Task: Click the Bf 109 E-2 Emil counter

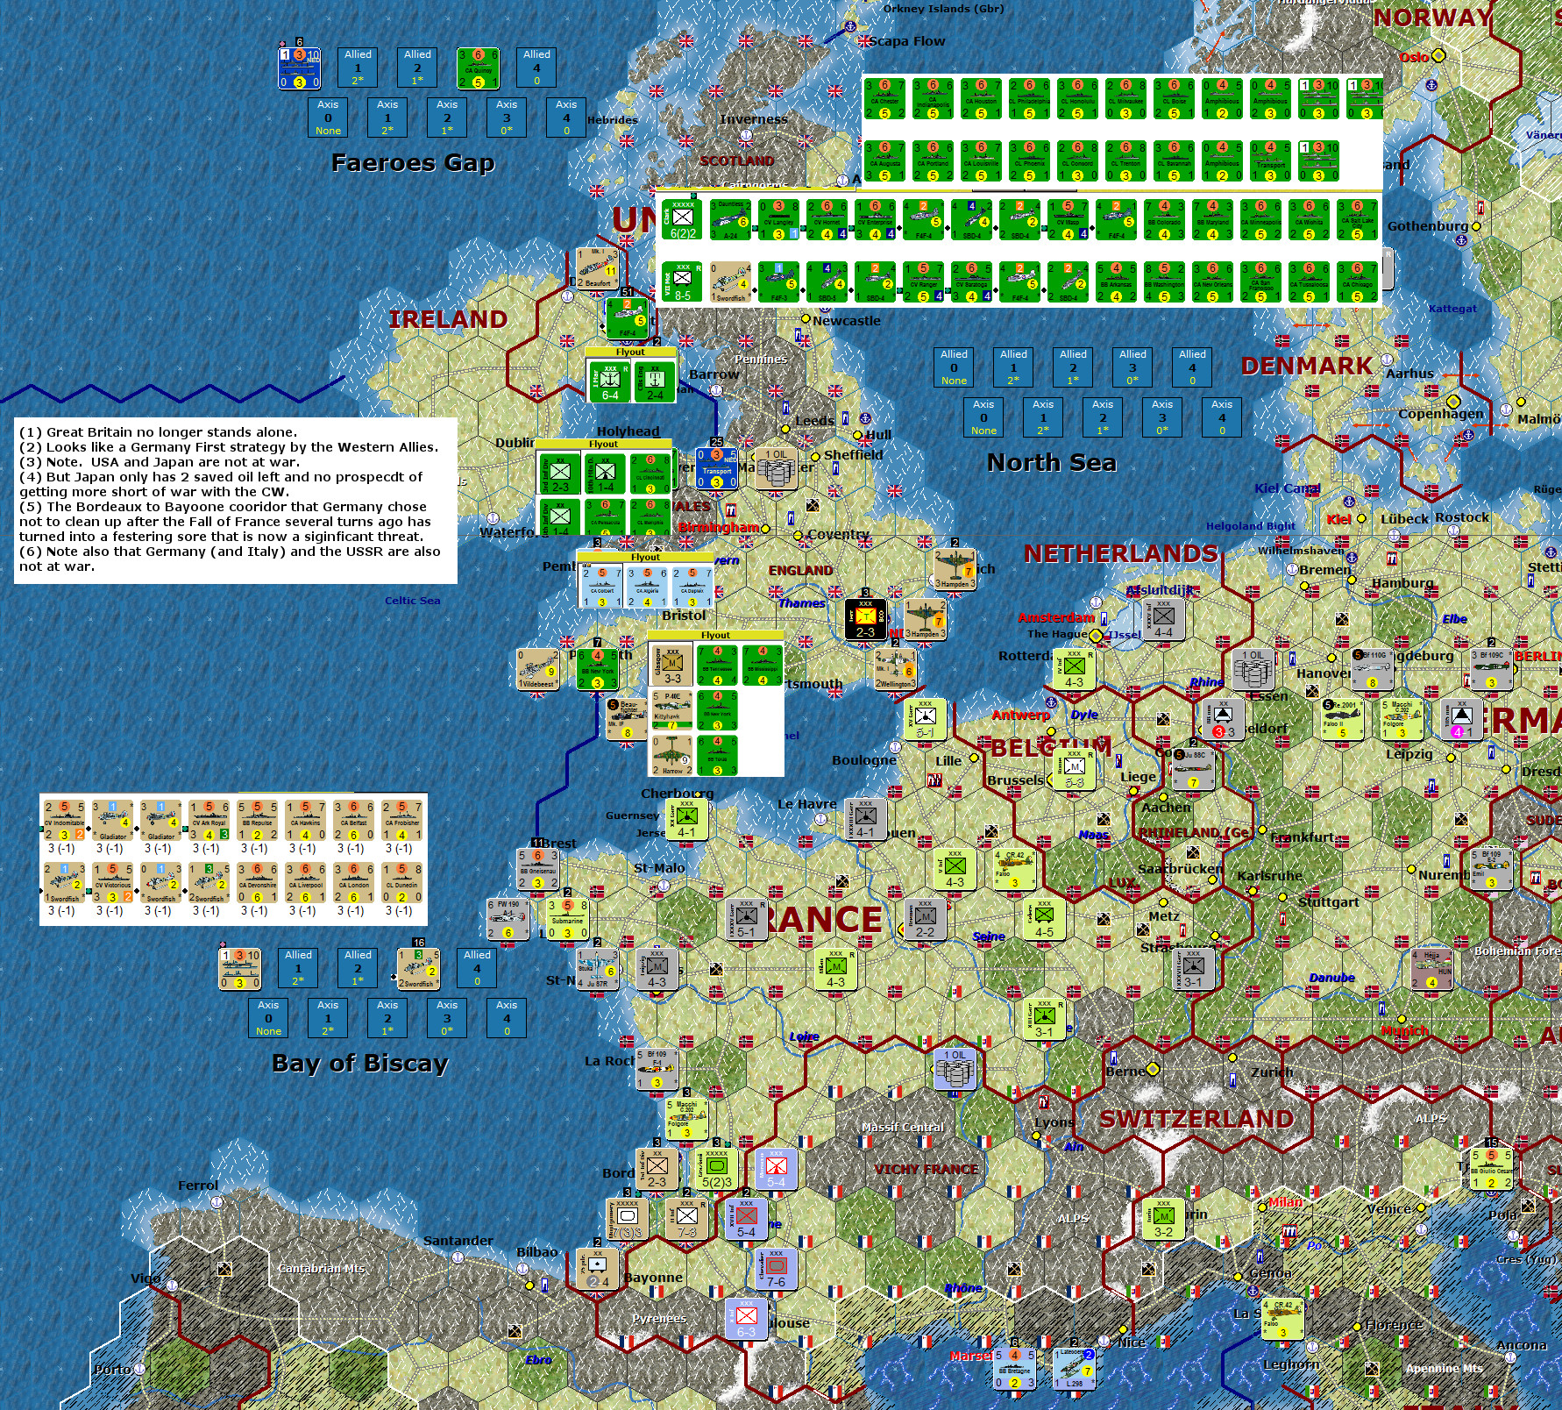Action: [x=1491, y=869]
